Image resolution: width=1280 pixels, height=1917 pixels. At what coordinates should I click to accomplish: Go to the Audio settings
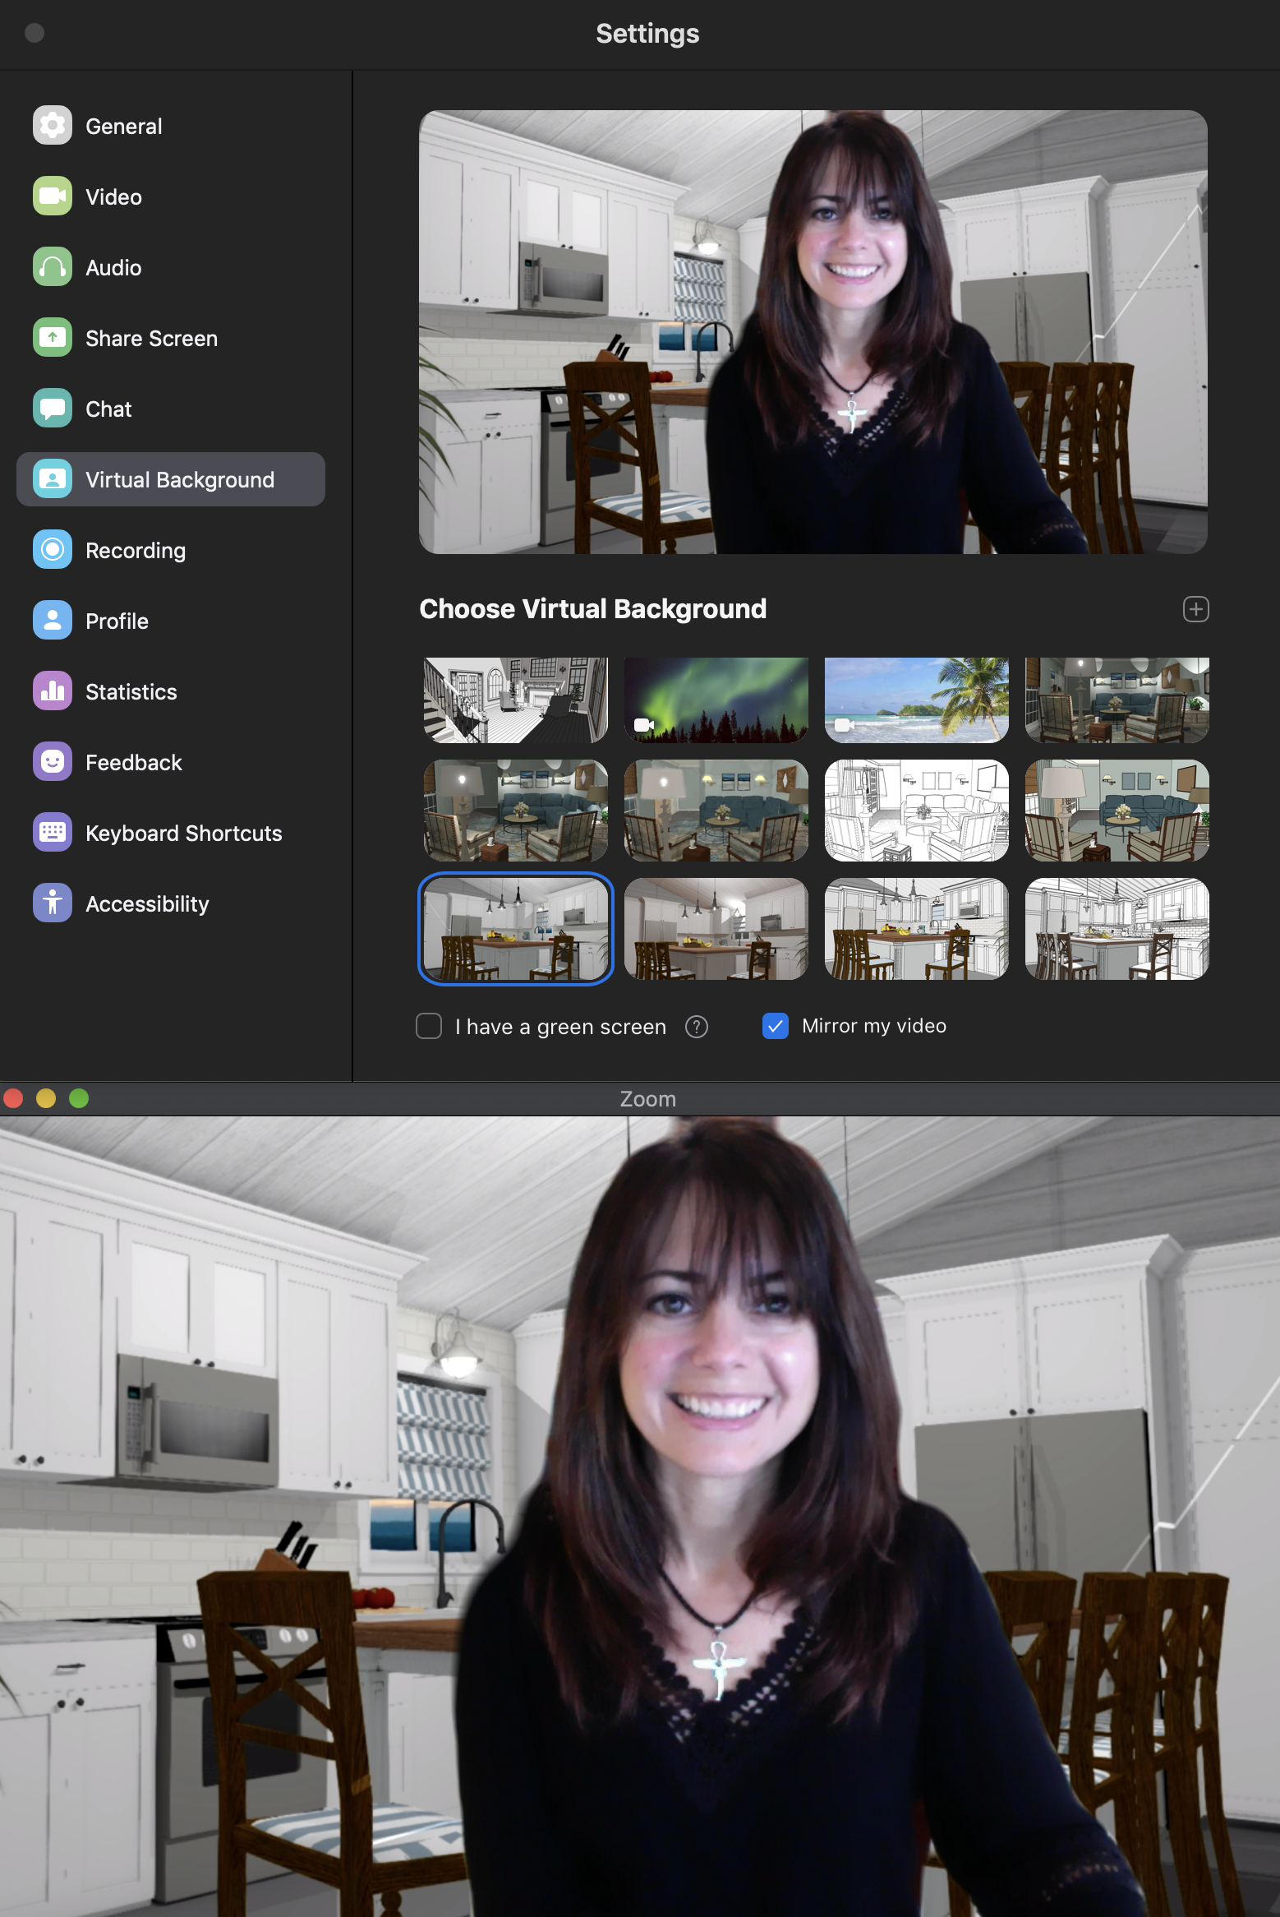tap(113, 268)
